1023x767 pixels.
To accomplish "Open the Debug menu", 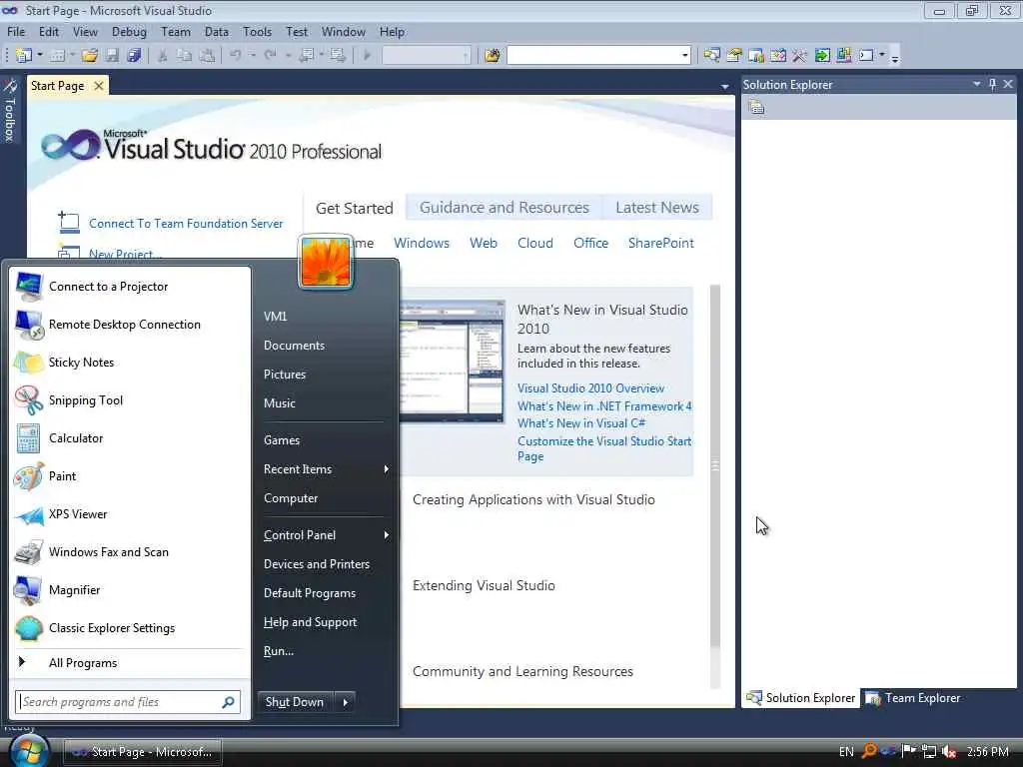I will point(129,32).
